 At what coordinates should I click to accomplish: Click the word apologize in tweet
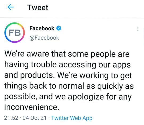86,97
